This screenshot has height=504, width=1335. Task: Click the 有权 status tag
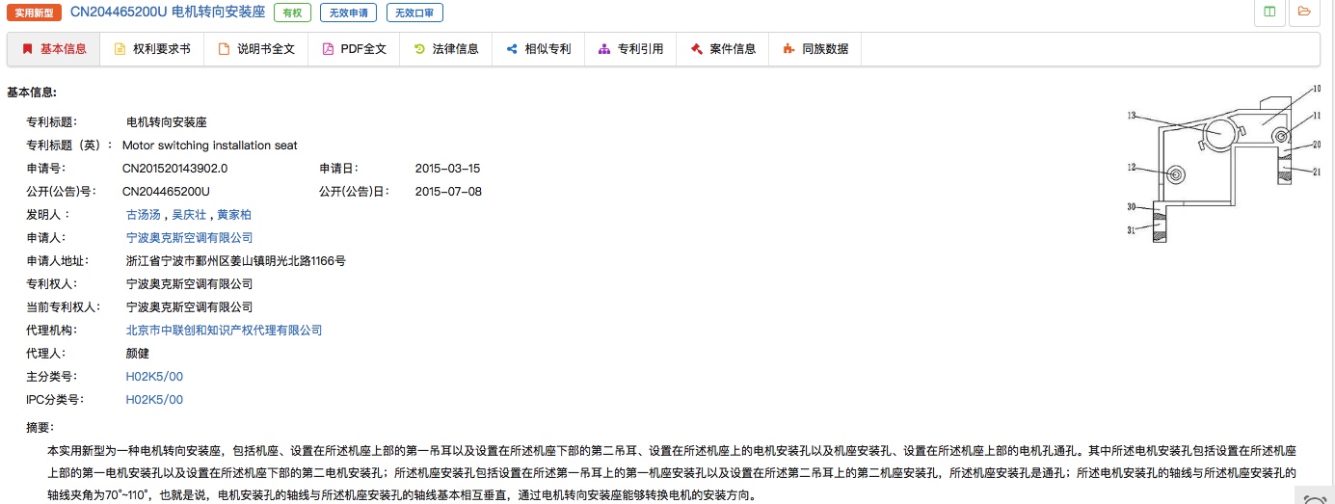292,13
